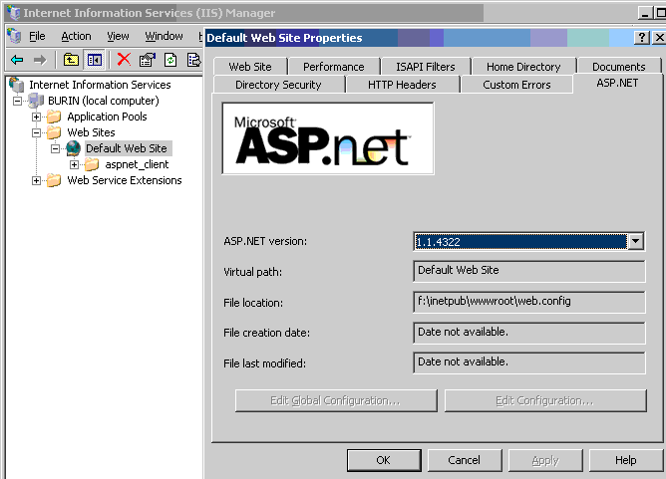The width and height of the screenshot is (666, 479).
Task: Click the BURIN computer icon
Action: tap(36, 101)
